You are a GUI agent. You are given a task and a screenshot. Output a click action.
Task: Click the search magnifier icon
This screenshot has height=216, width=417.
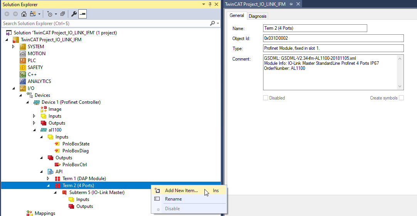pyautogui.click(x=212, y=24)
